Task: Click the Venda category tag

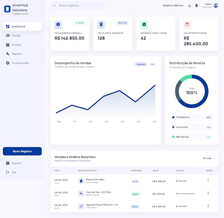Action: point(135,181)
